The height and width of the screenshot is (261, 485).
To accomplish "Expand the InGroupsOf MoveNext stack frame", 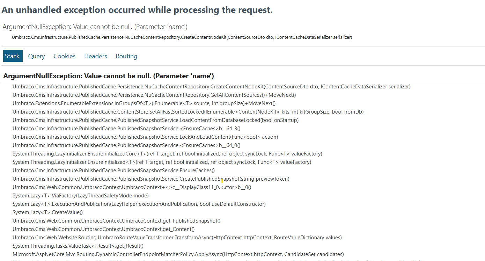I will 144,103.
